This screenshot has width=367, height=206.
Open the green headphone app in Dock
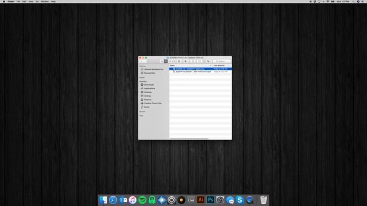[152, 200]
